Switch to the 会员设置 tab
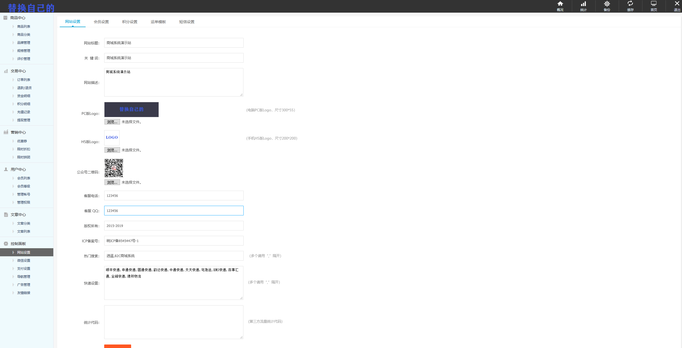Image resolution: width=682 pixels, height=348 pixels. 101,22
